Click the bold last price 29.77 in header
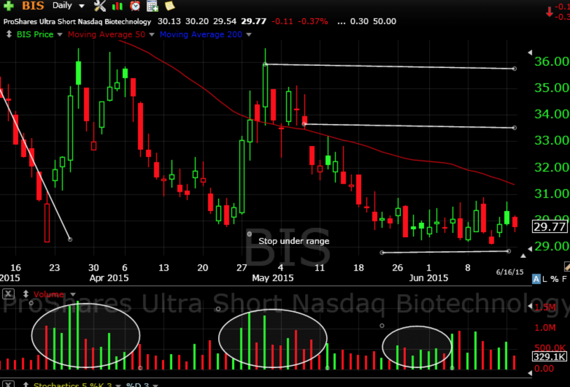This screenshot has width=570, height=387. point(254,21)
